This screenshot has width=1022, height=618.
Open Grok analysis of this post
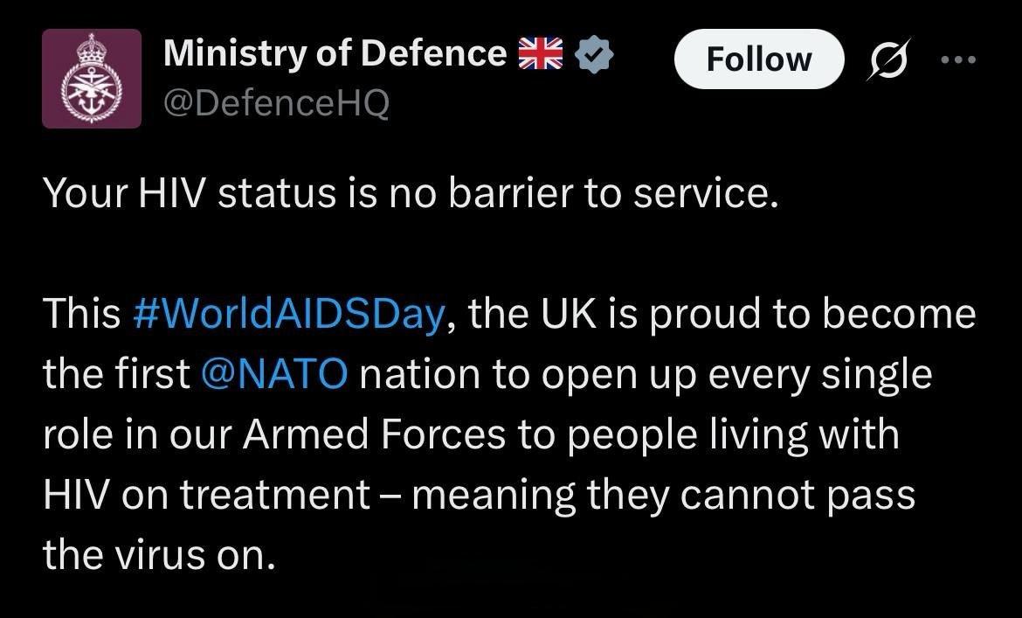pyautogui.click(x=888, y=59)
